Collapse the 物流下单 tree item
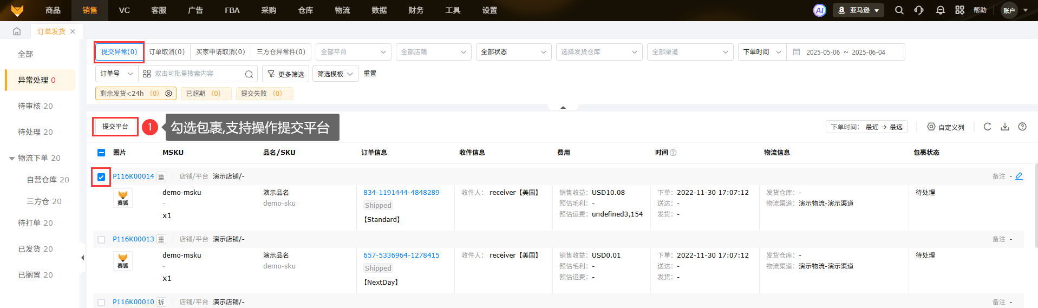This screenshot has width=1038, height=308. pyautogui.click(x=12, y=159)
